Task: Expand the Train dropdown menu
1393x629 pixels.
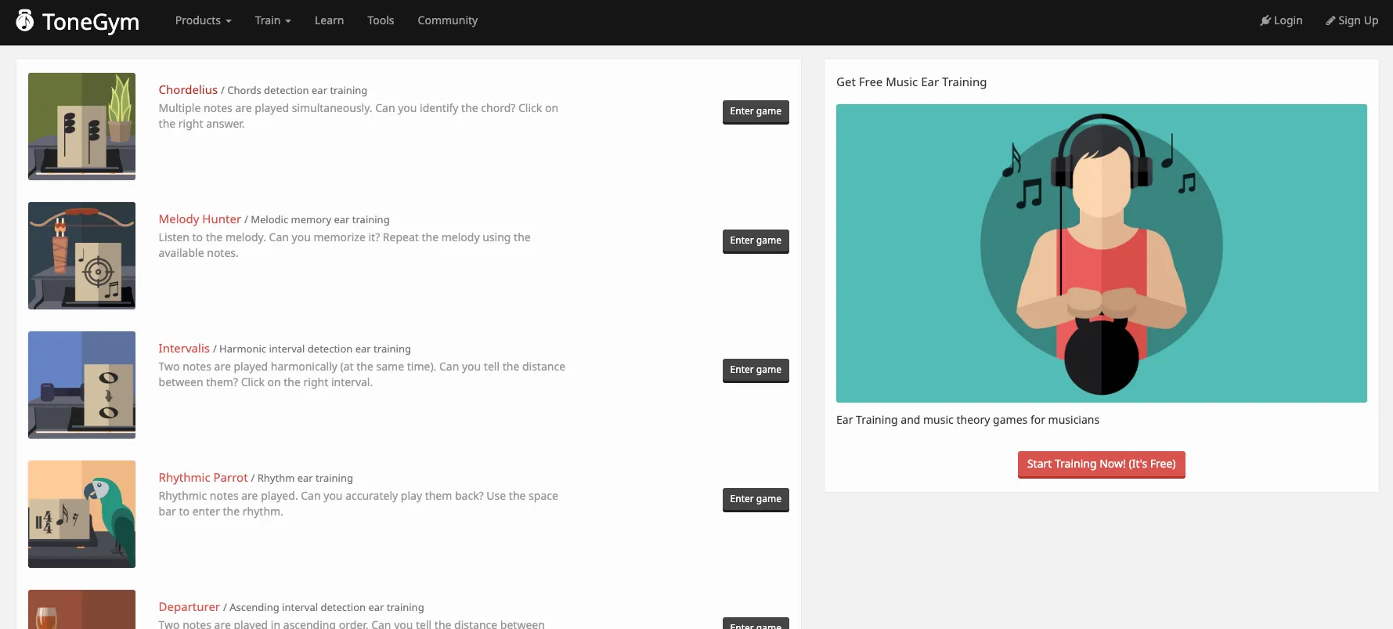Action: tap(272, 20)
